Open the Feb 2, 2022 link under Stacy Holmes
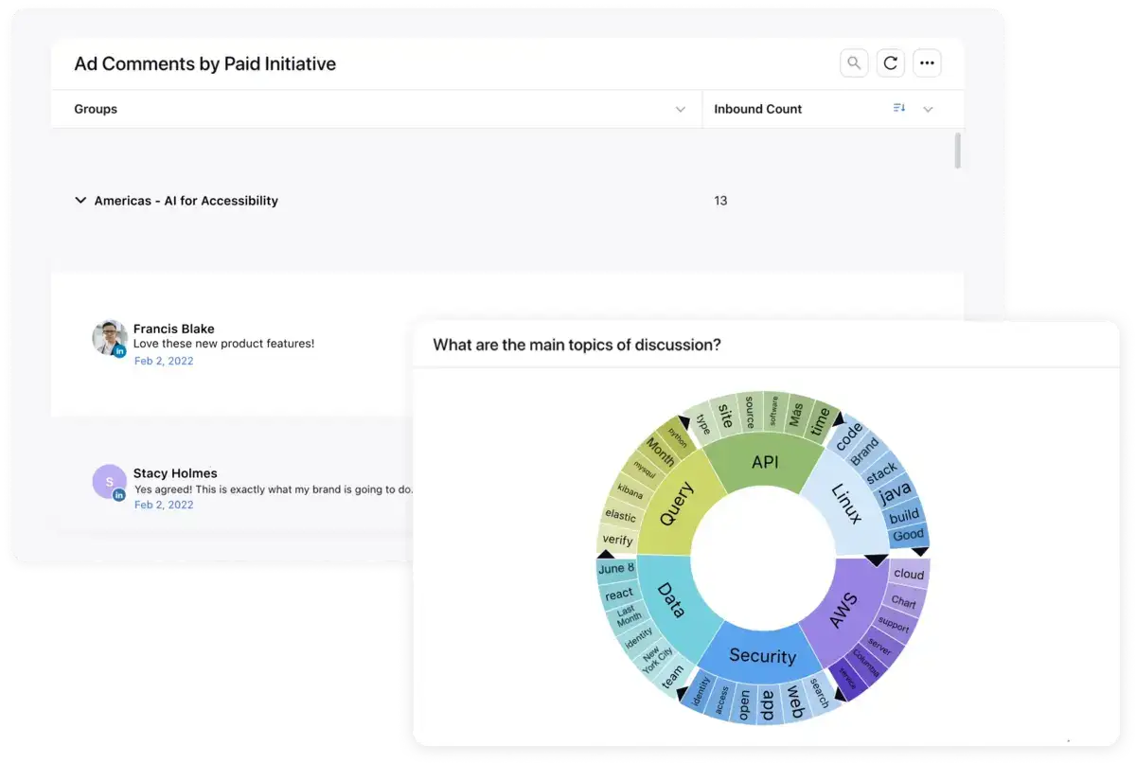Viewport: 1136px width, 764px height. [x=163, y=505]
